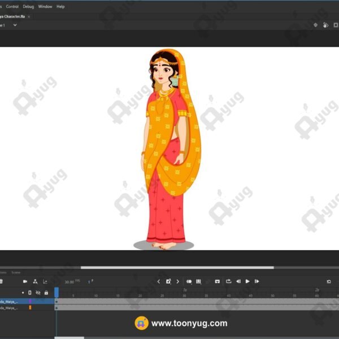The width and height of the screenshot is (339, 339).
Task: Hide all layers with the eye icon
Action: coord(38,293)
